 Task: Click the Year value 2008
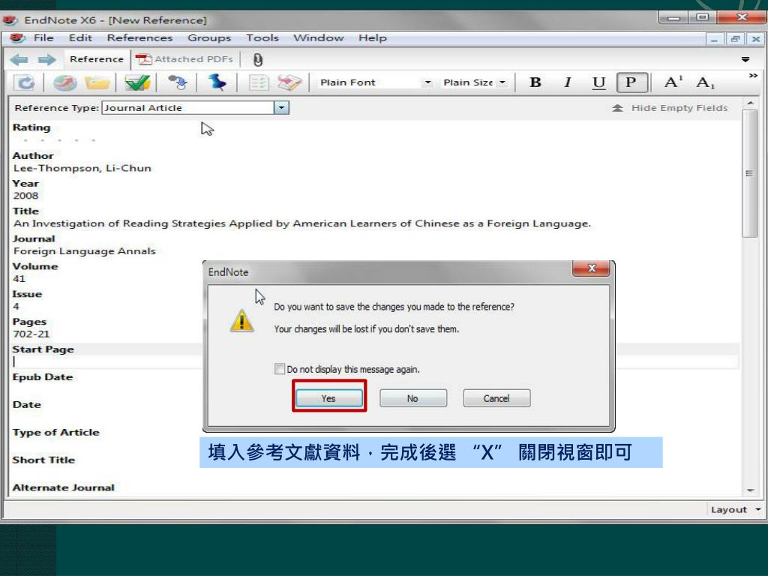pyautogui.click(x=25, y=196)
